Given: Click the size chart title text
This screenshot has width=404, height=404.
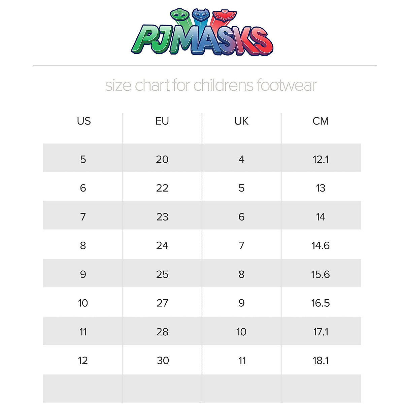Looking at the screenshot, I should click(x=211, y=85).
